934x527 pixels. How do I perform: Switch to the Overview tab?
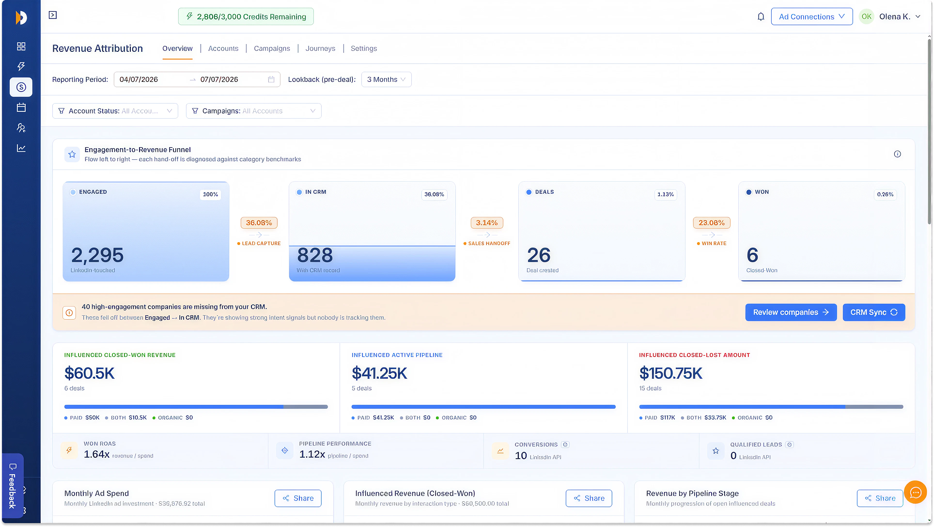tap(177, 48)
